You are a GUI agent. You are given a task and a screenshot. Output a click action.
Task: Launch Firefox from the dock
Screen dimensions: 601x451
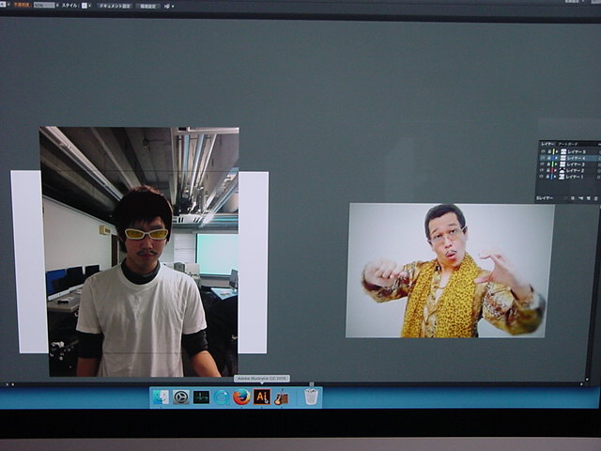pos(241,397)
